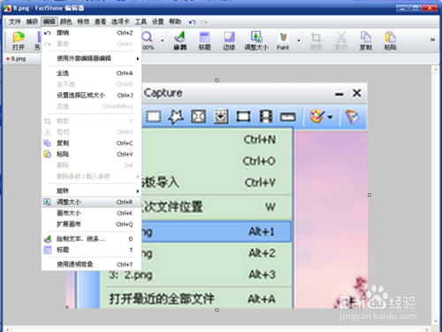Choose Undo (撤销) Ctrl+Z in Edit menu
This screenshot has height=332, width=442.
click(92, 33)
